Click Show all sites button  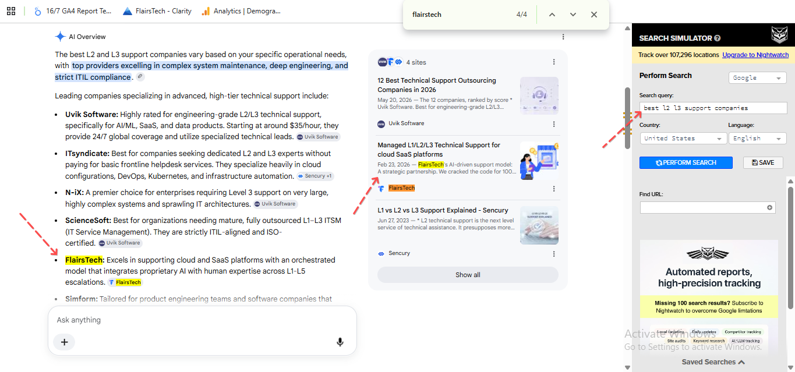click(468, 275)
